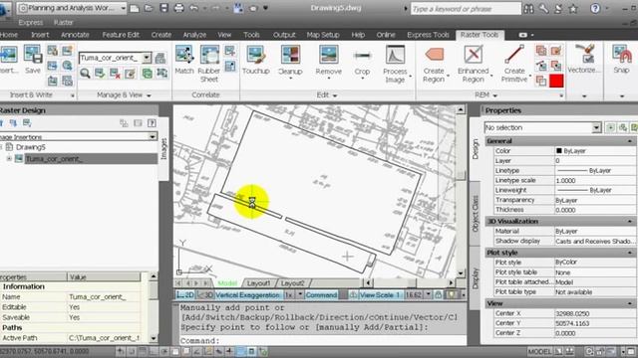Toggle the MODEL space button
The image size is (638, 358).
coord(539,351)
